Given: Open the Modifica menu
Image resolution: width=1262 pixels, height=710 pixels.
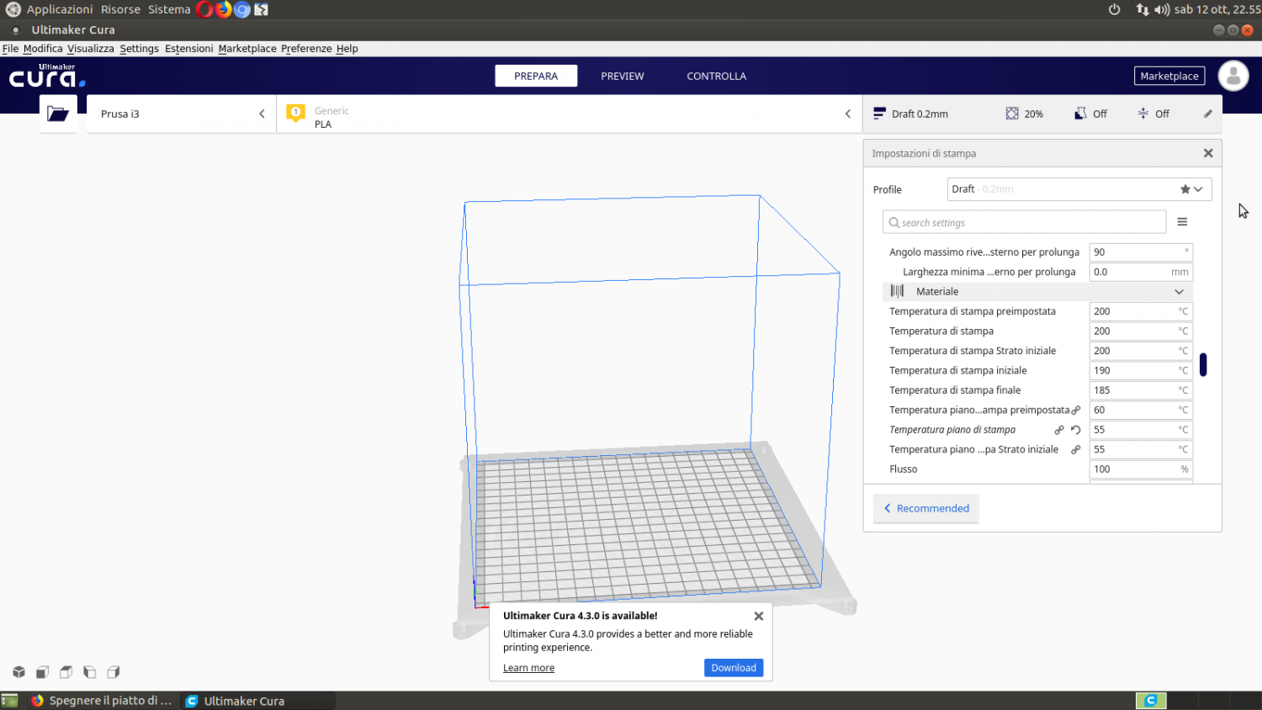Looking at the screenshot, I should (x=43, y=49).
